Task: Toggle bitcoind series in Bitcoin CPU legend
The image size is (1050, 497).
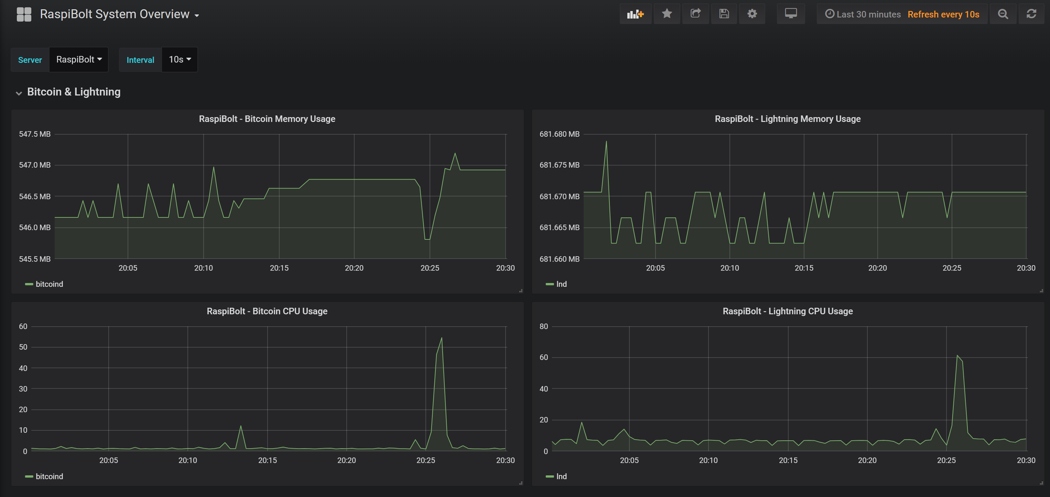Action: [x=49, y=476]
